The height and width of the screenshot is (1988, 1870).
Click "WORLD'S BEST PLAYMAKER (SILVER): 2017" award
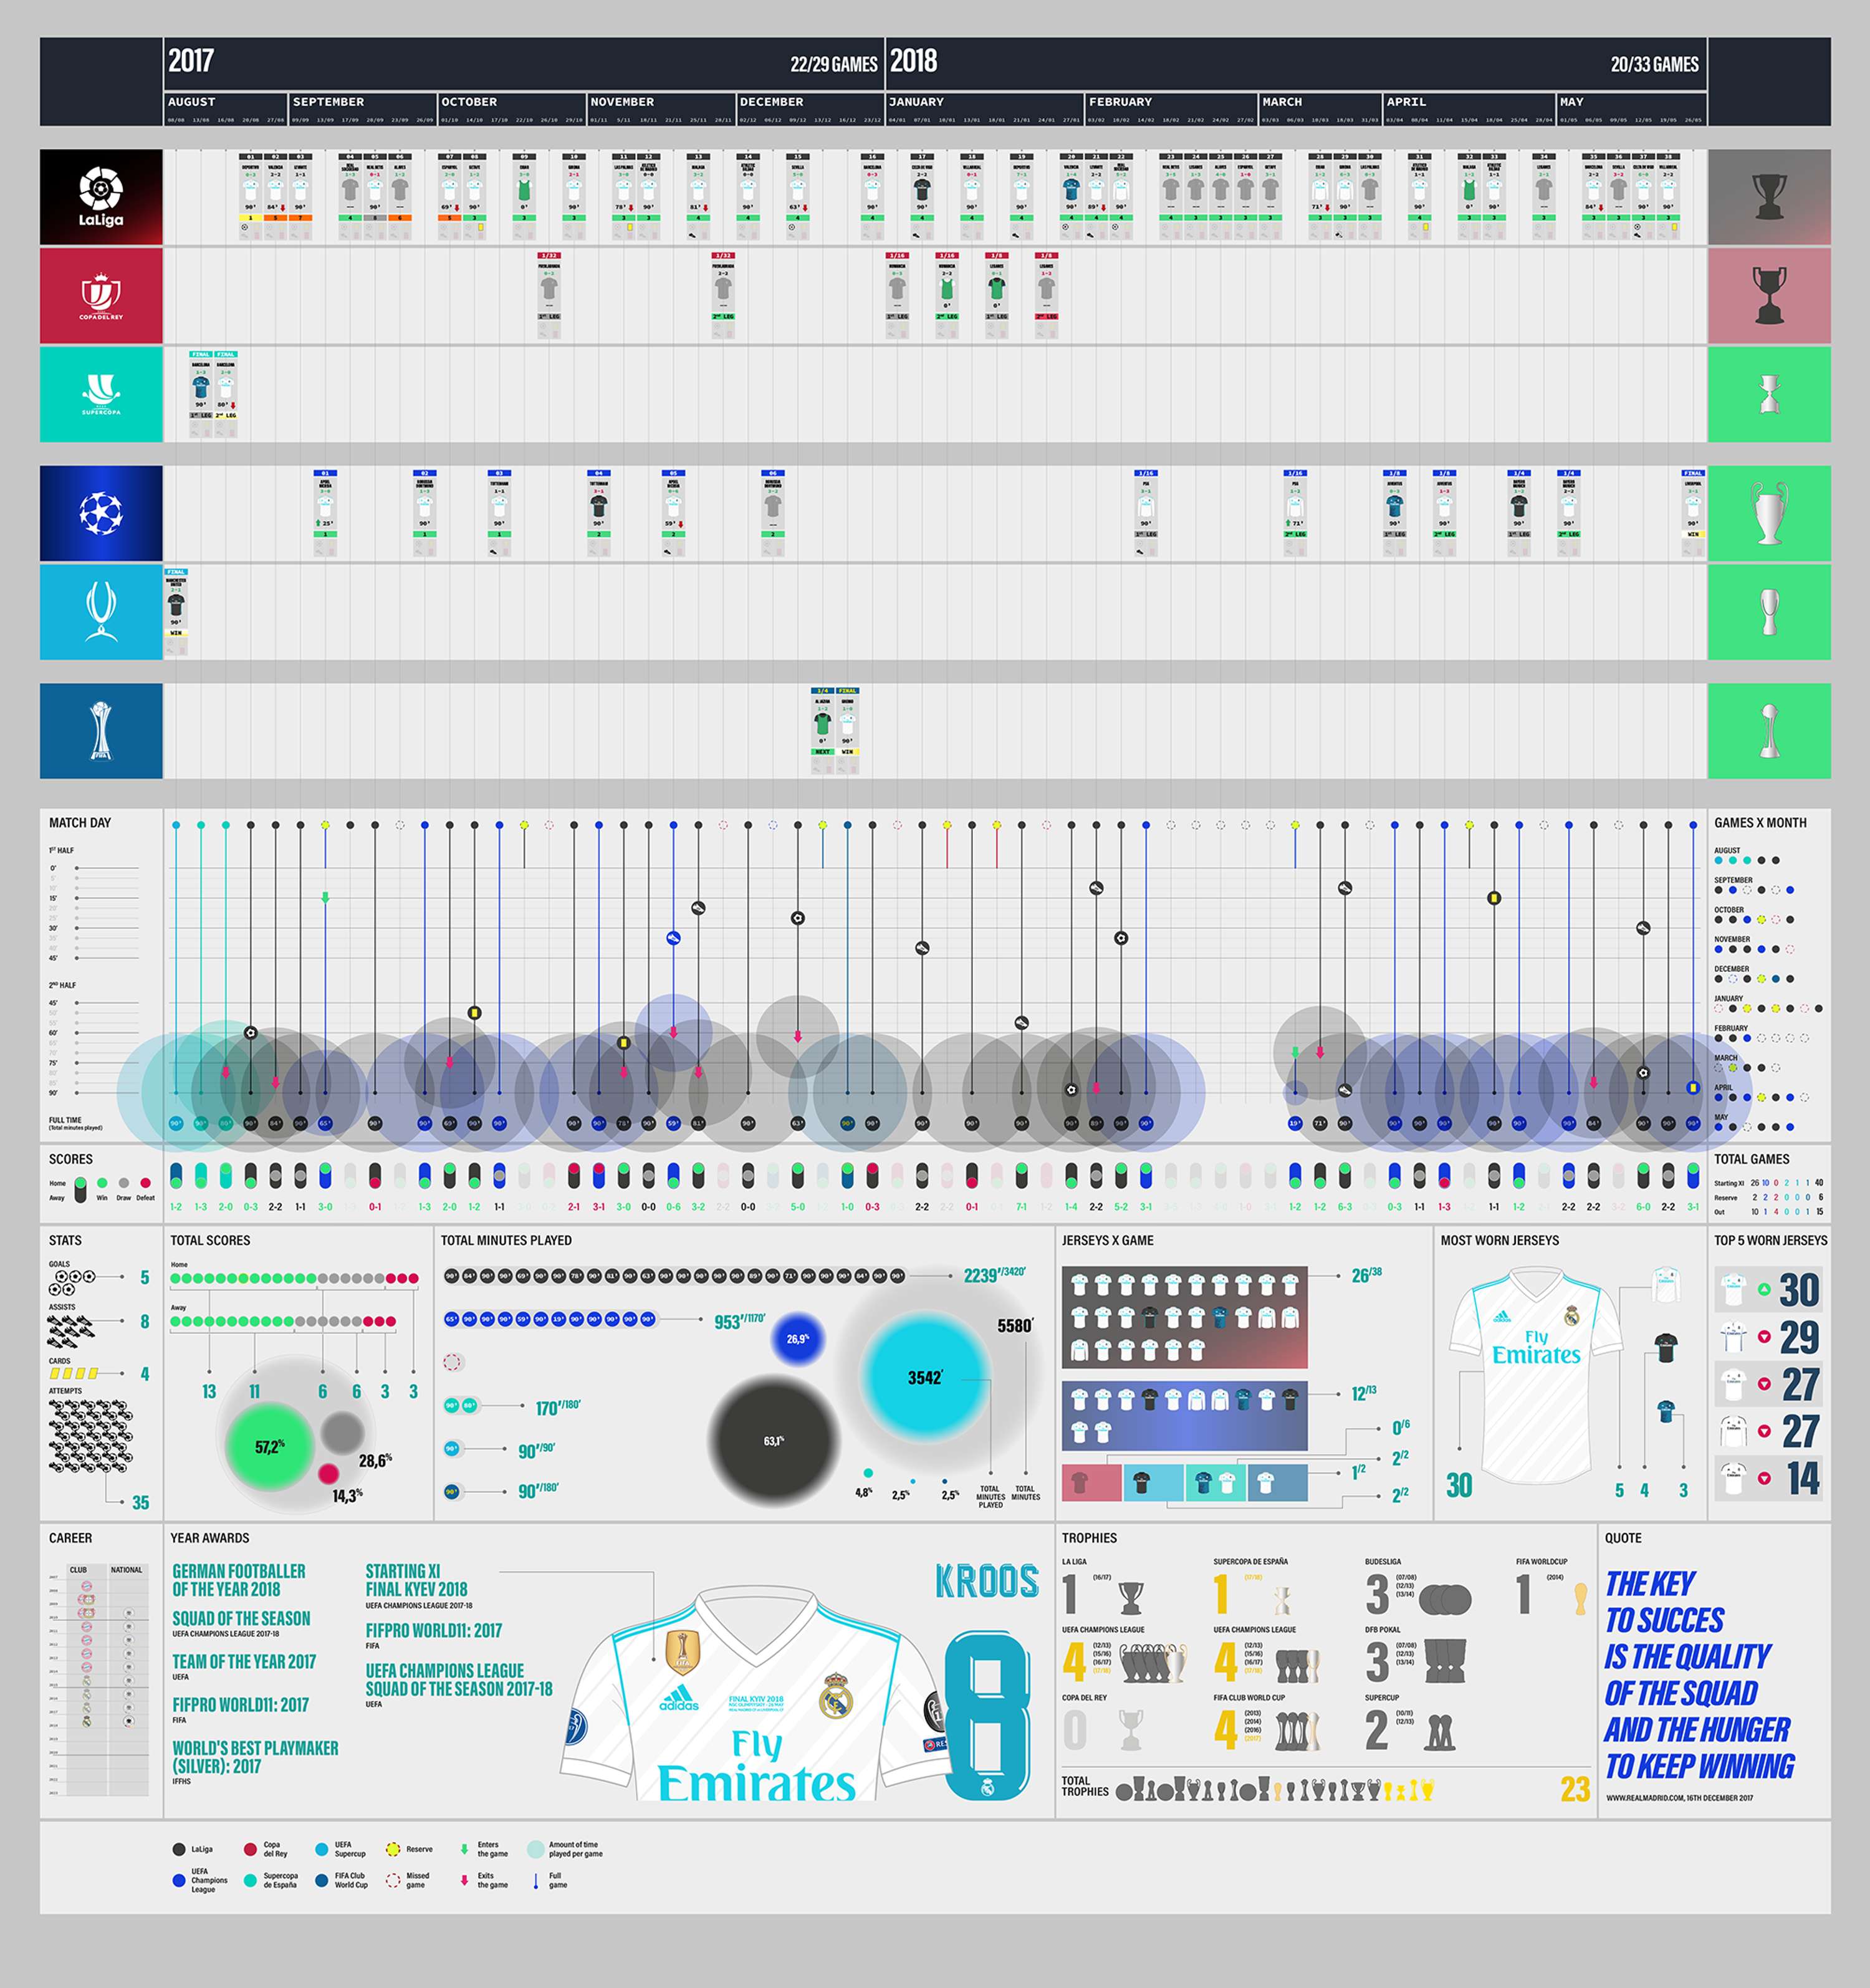point(255,1757)
